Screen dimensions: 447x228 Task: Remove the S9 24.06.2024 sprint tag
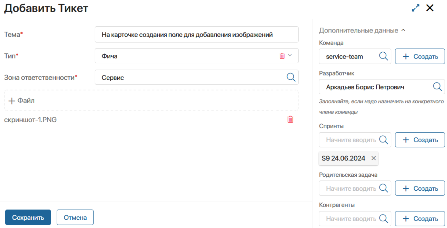[373, 158]
